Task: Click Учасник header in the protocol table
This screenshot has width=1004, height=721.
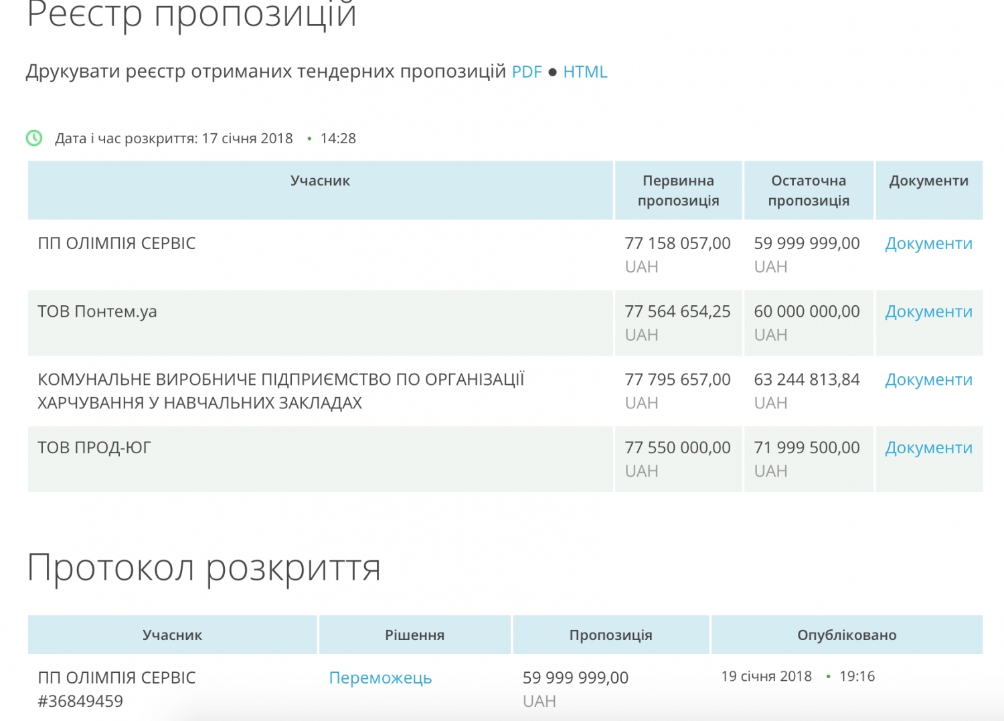Action: tap(172, 635)
